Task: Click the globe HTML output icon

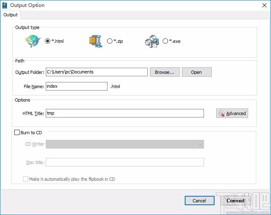Action: click(x=33, y=41)
